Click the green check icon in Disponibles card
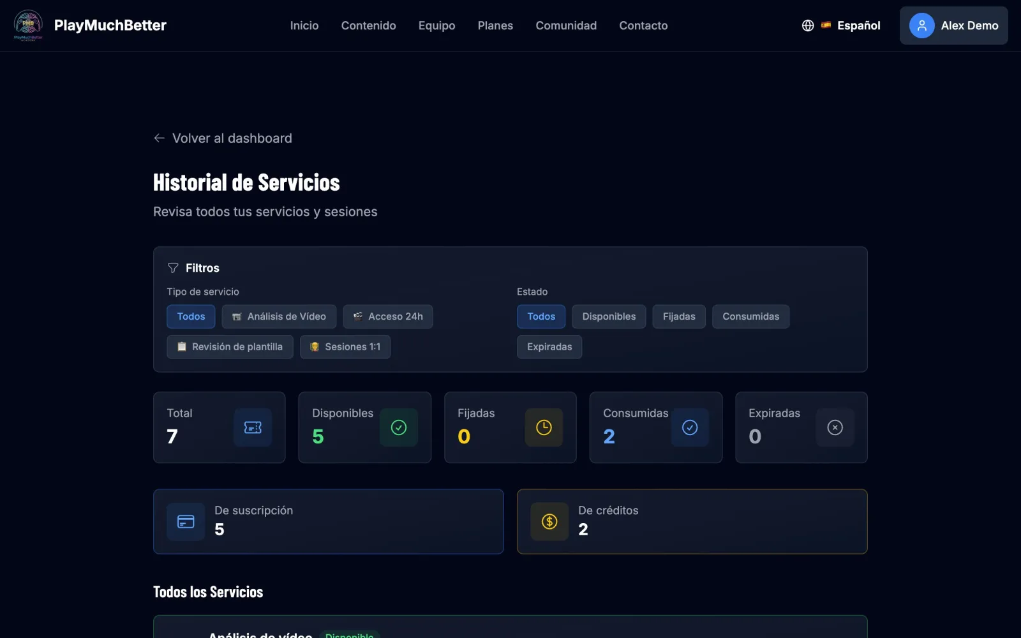The width and height of the screenshot is (1021, 638). (x=399, y=427)
